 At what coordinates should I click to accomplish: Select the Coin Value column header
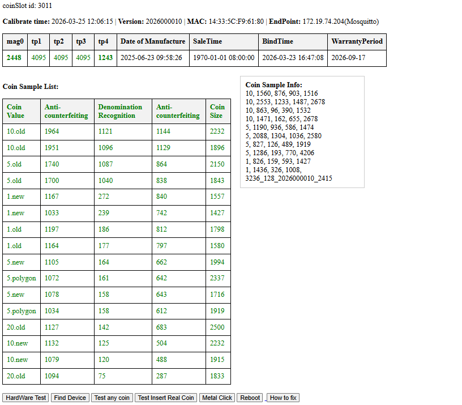tap(22, 111)
